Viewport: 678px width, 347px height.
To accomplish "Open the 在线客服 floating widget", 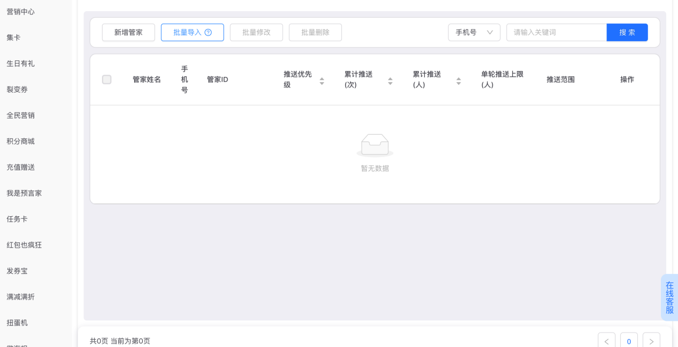I will [669, 297].
